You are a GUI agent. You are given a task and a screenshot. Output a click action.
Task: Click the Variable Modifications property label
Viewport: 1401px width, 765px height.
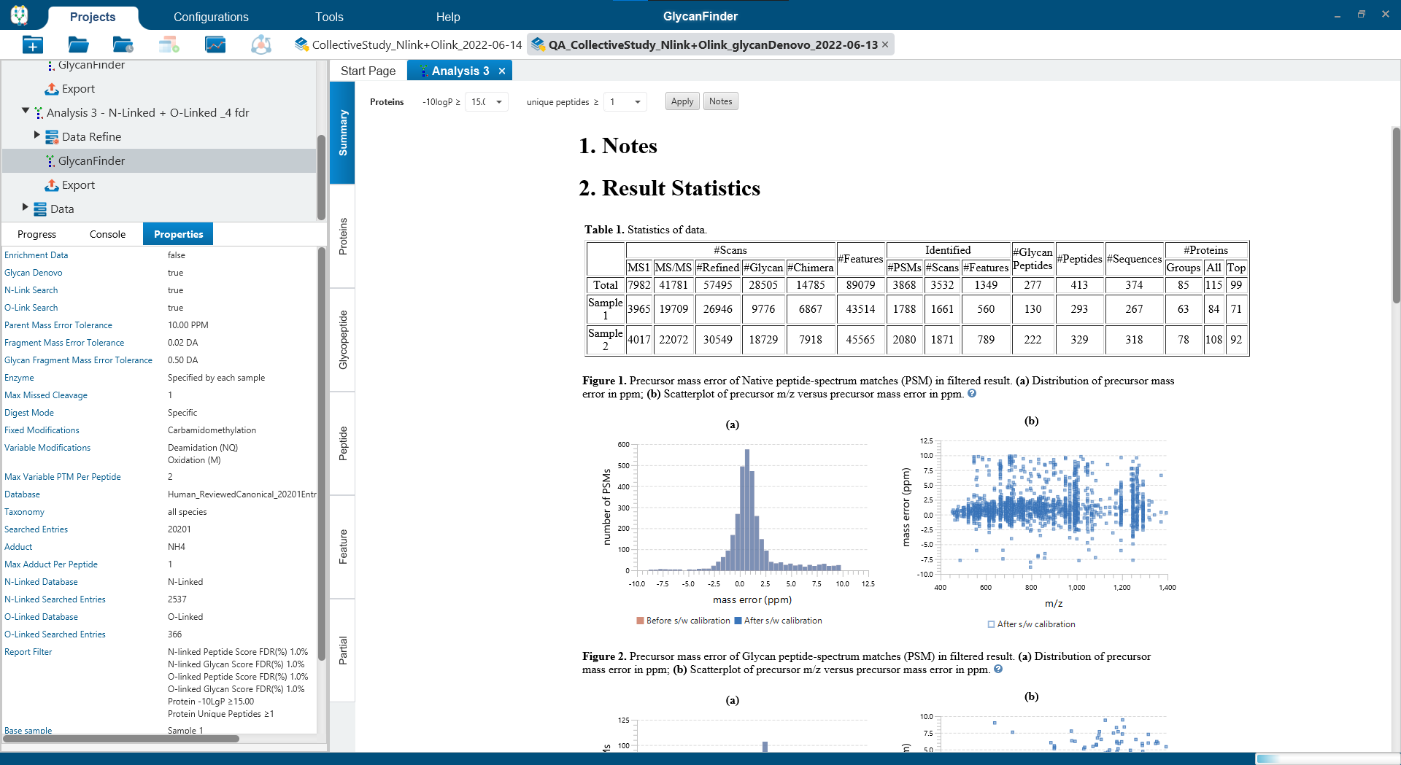[47, 448]
